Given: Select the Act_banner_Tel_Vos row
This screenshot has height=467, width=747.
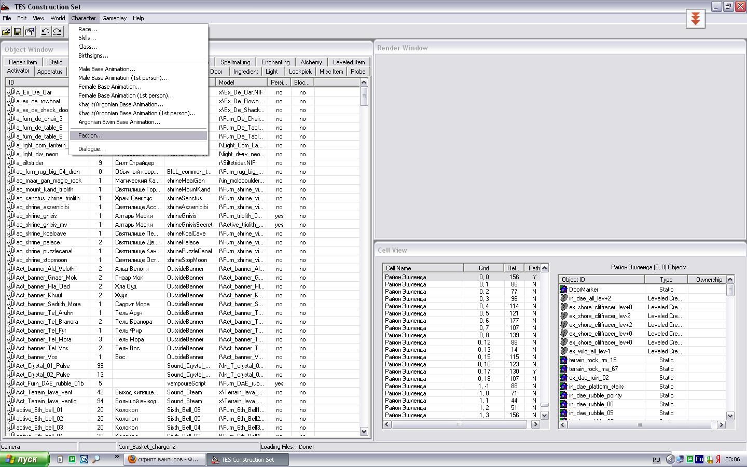Looking at the screenshot, I should [x=183, y=348].
